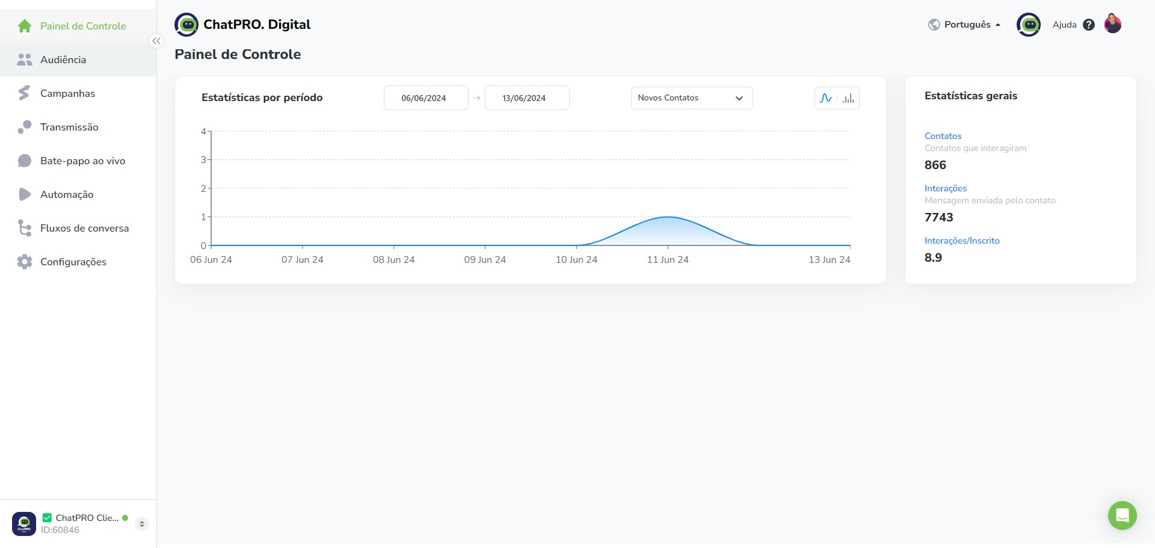Click the ID:60846 text
This screenshot has width=1155, height=548.
[x=60, y=530]
